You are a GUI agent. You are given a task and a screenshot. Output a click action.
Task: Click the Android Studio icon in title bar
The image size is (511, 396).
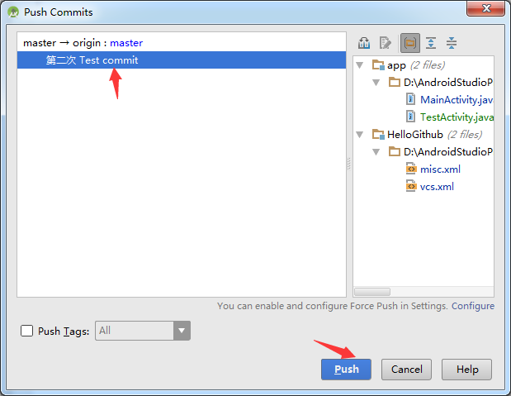[x=13, y=12]
